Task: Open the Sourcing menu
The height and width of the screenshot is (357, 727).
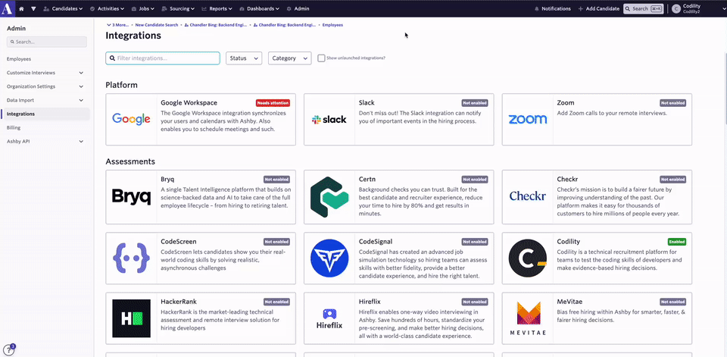Action: 179,9
